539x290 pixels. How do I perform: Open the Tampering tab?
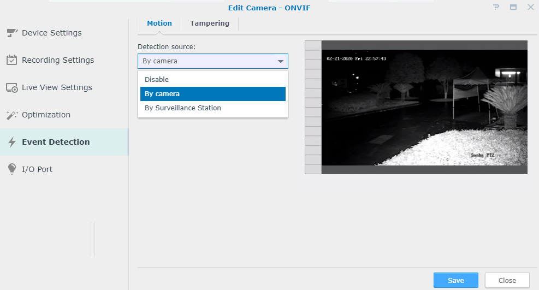[x=210, y=23]
